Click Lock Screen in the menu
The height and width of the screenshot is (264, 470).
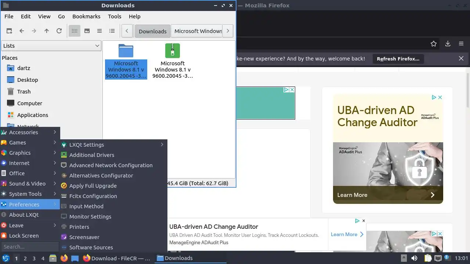30,236
